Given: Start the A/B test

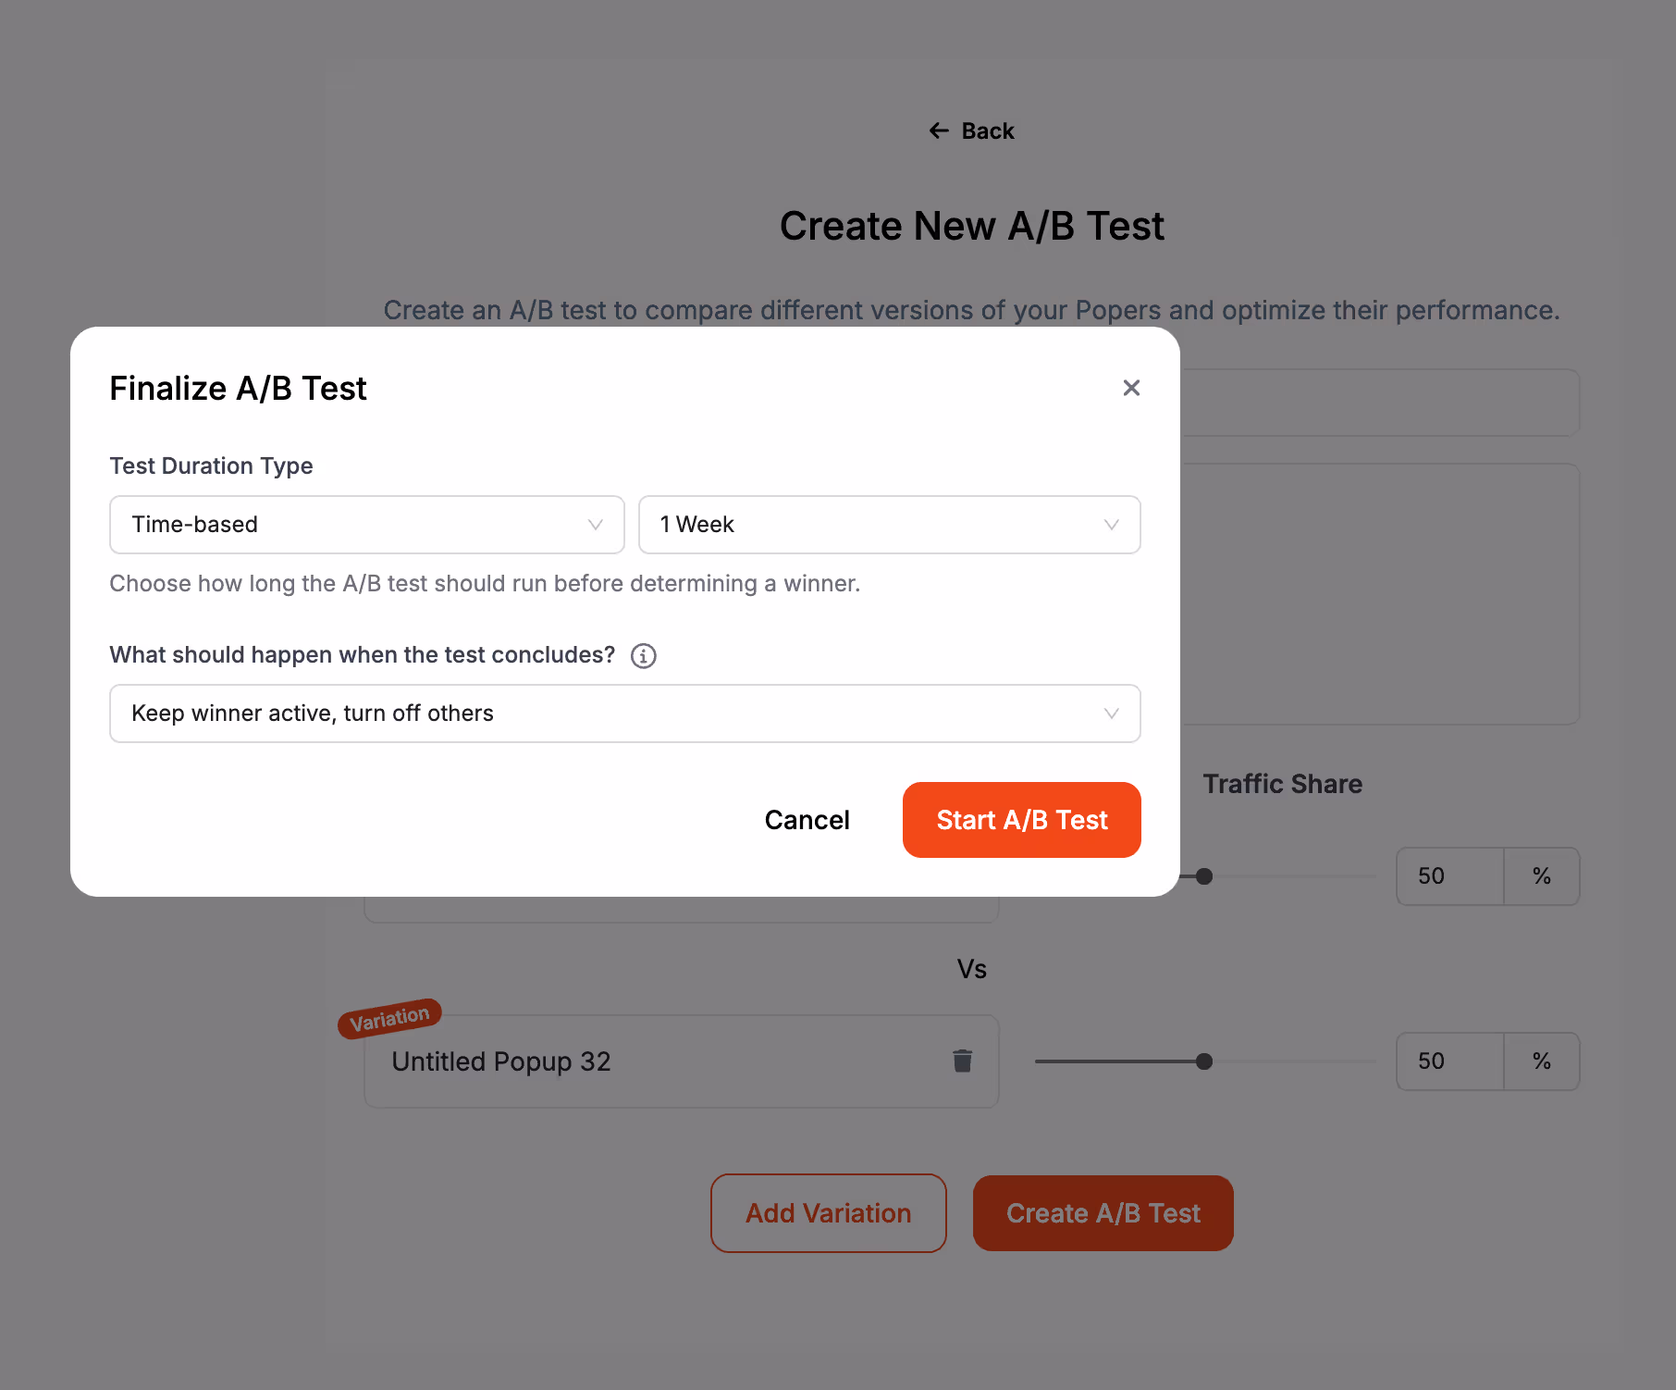Looking at the screenshot, I should [1021, 819].
